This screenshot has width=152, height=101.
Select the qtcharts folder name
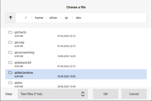pyautogui.click(x=20, y=32)
